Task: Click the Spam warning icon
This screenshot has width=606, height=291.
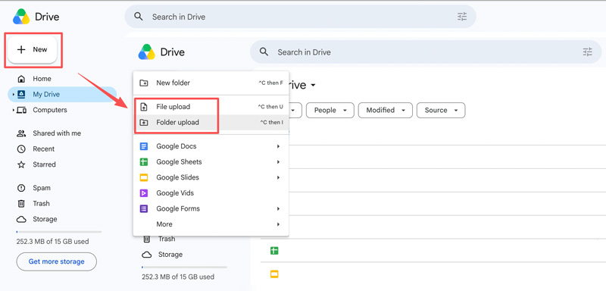Action: coord(21,188)
